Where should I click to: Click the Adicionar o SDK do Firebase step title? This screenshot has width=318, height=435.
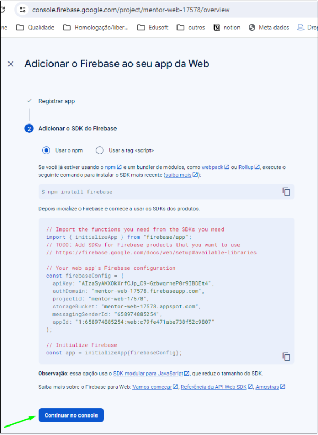77,129
